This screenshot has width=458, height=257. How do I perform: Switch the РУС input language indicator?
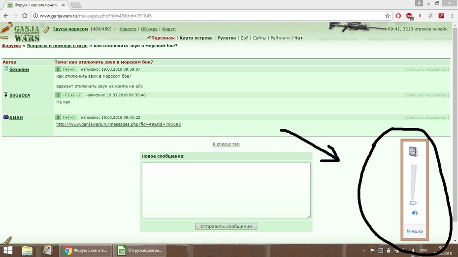pos(424,251)
